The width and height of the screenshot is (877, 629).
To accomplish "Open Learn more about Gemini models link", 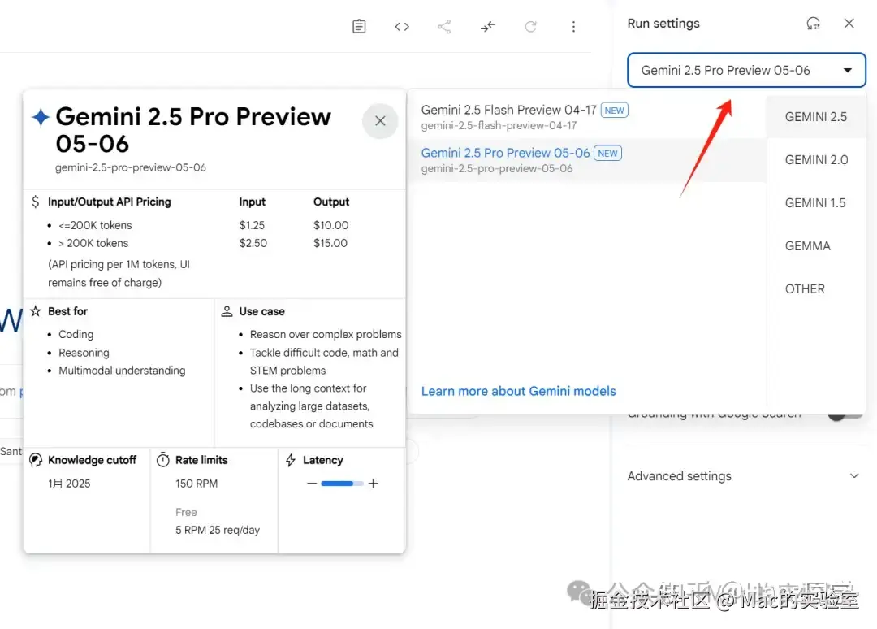I will point(518,391).
